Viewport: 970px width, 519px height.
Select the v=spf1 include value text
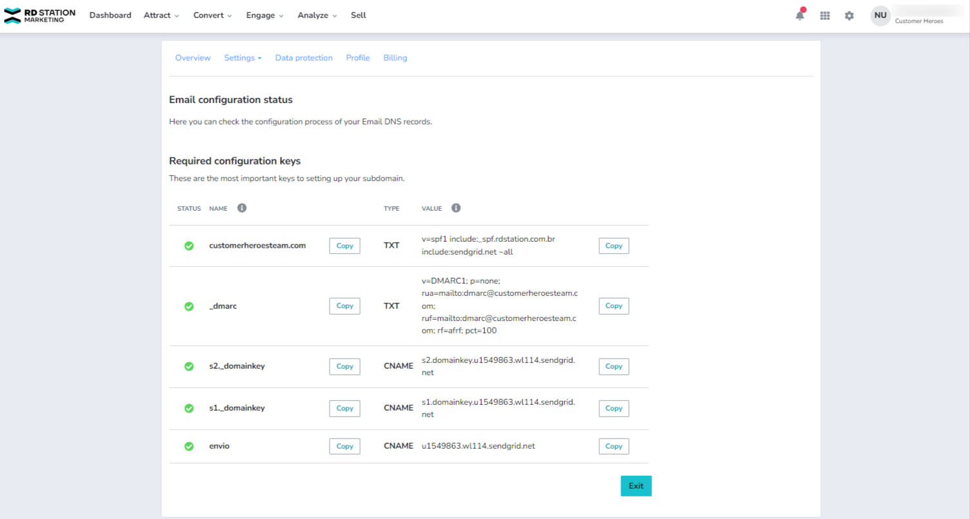coord(488,246)
